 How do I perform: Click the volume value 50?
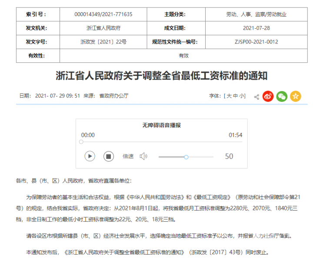coord(229,156)
